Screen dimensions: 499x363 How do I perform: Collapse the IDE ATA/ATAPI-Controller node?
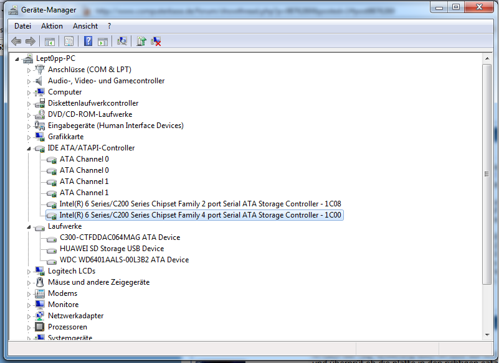pyautogui.click(x=29, y=149)
